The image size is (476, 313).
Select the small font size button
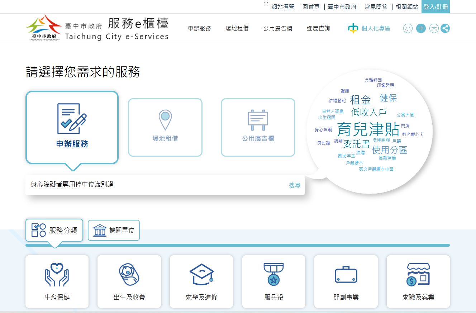(x=408, y=28)
